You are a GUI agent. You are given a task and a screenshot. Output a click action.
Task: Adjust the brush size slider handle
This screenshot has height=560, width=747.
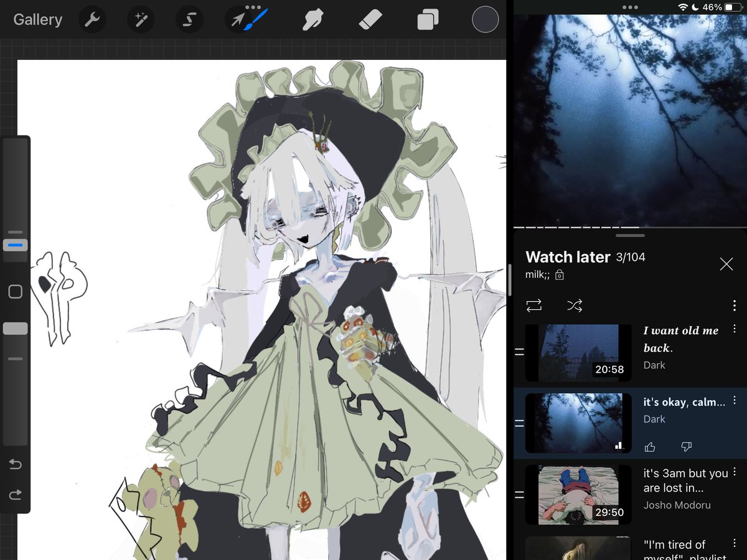tap(15, 245)
